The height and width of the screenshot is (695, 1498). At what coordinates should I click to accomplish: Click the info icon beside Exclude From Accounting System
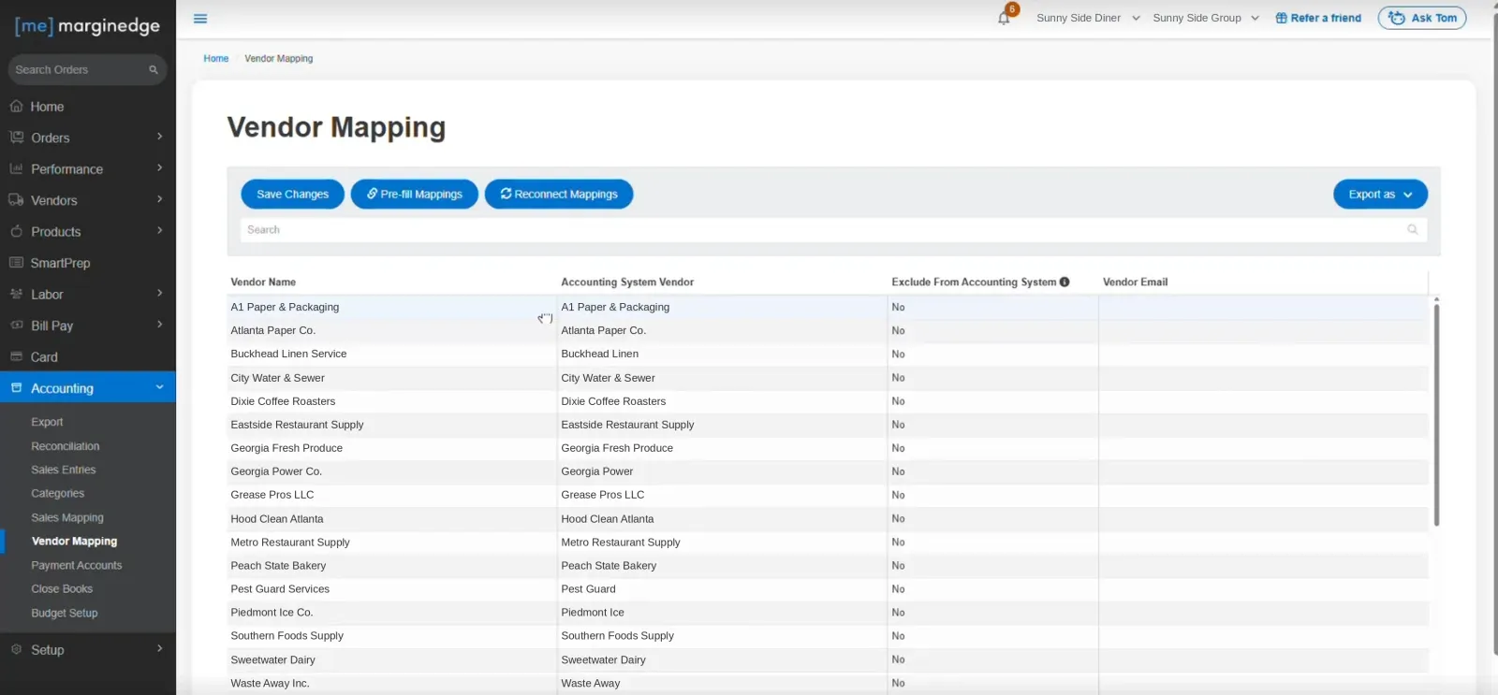(x=1065, y=282)
